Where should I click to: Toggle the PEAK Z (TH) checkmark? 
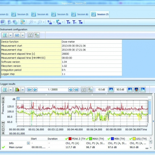coord(66,139)
